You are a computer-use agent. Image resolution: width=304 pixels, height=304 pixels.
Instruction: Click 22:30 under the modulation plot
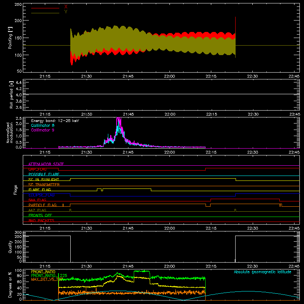pos(253,152)
